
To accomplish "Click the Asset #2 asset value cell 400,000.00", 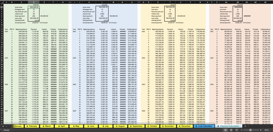I will [x=102, y=7].
